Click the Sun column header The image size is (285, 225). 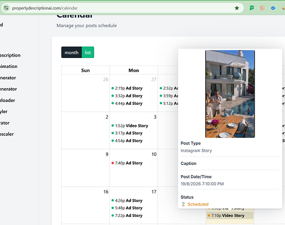click(x=85, y=70)
